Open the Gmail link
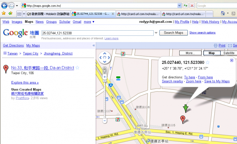 pos(77,22)
